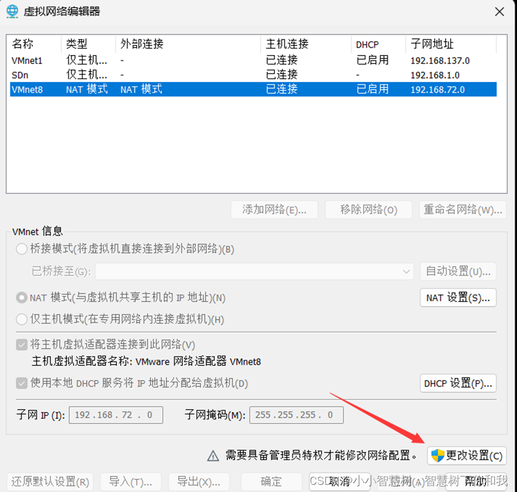Click the 确定 button
The image size is (517, 492).
271,482
